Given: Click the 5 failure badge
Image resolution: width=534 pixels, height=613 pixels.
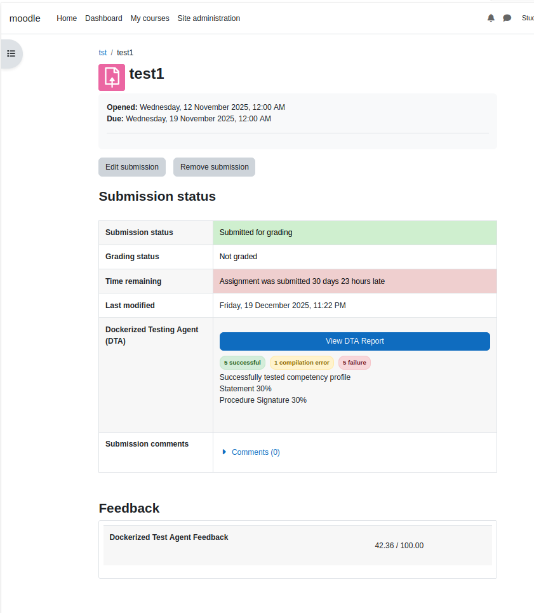Looking at the screenshot, I should pos(354,363).
